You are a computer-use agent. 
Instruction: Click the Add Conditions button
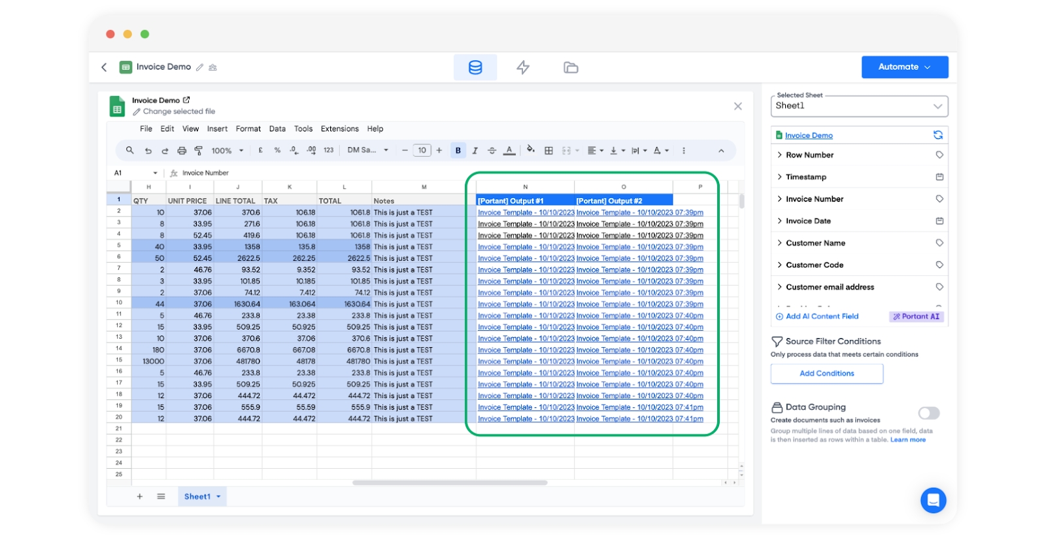(826, 373)
